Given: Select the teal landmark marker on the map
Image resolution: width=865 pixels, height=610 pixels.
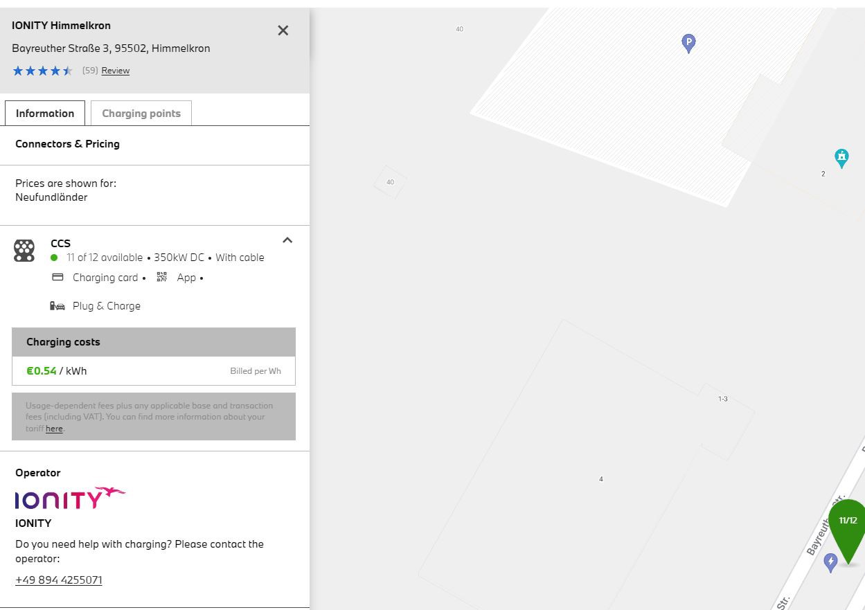Looking at the screenshot, I should [x=841, y=158].
